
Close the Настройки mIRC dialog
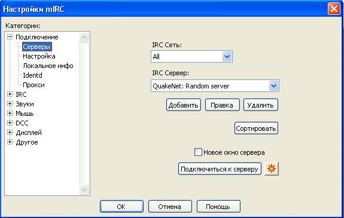334,9
